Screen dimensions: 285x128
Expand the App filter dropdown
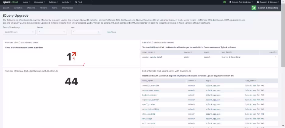86,32
